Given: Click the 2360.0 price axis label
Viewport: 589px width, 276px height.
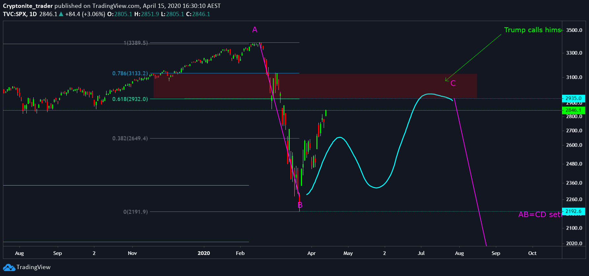Looking at the screenshot, I should [574, 183].
